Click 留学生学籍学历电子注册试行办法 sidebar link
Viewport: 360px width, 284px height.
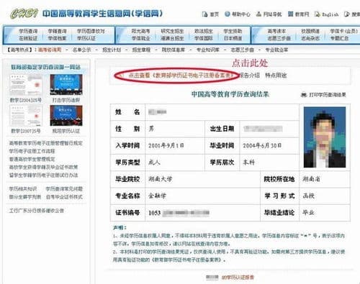pyautogui.click(x=43, y=175)
